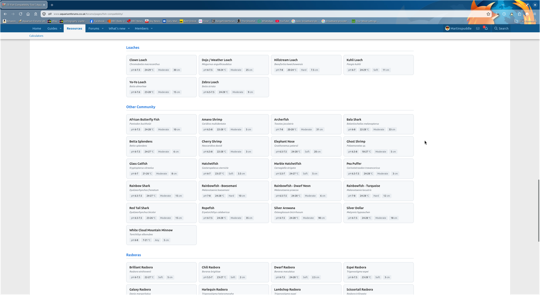Click the tracking protection shield icon
The height and width of the screenshot is (295, 540).
pyautogui.click(x=44, y=14)
